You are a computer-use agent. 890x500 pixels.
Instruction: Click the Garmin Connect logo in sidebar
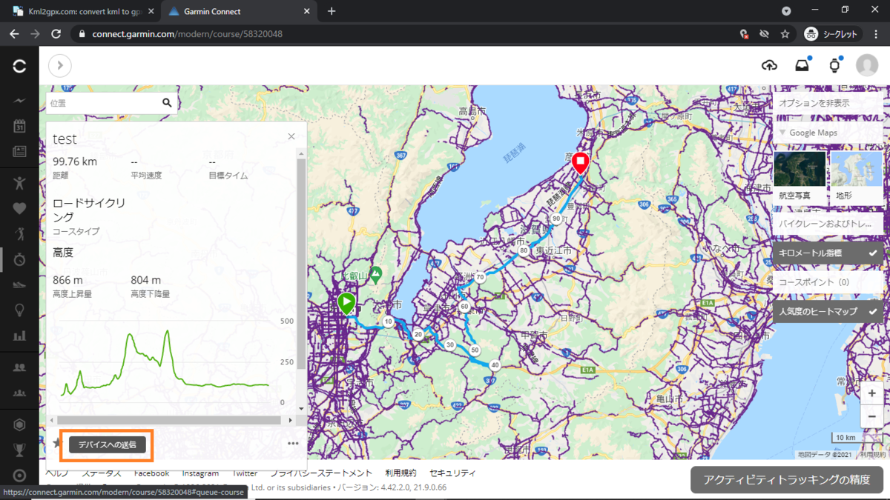(x=20, y=67)
